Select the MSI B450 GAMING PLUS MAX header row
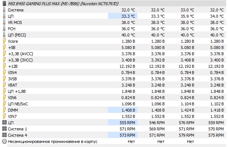This screenshot has height=147, width=228. (x=114, y=3)
